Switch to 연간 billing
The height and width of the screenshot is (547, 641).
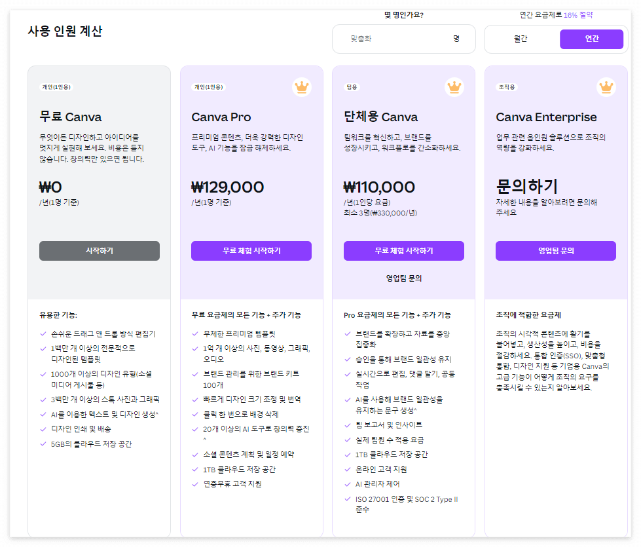click(591, 39)
